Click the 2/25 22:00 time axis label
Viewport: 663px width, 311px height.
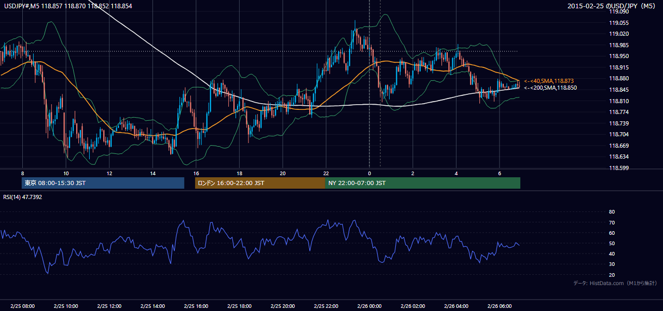pos(326,306)
